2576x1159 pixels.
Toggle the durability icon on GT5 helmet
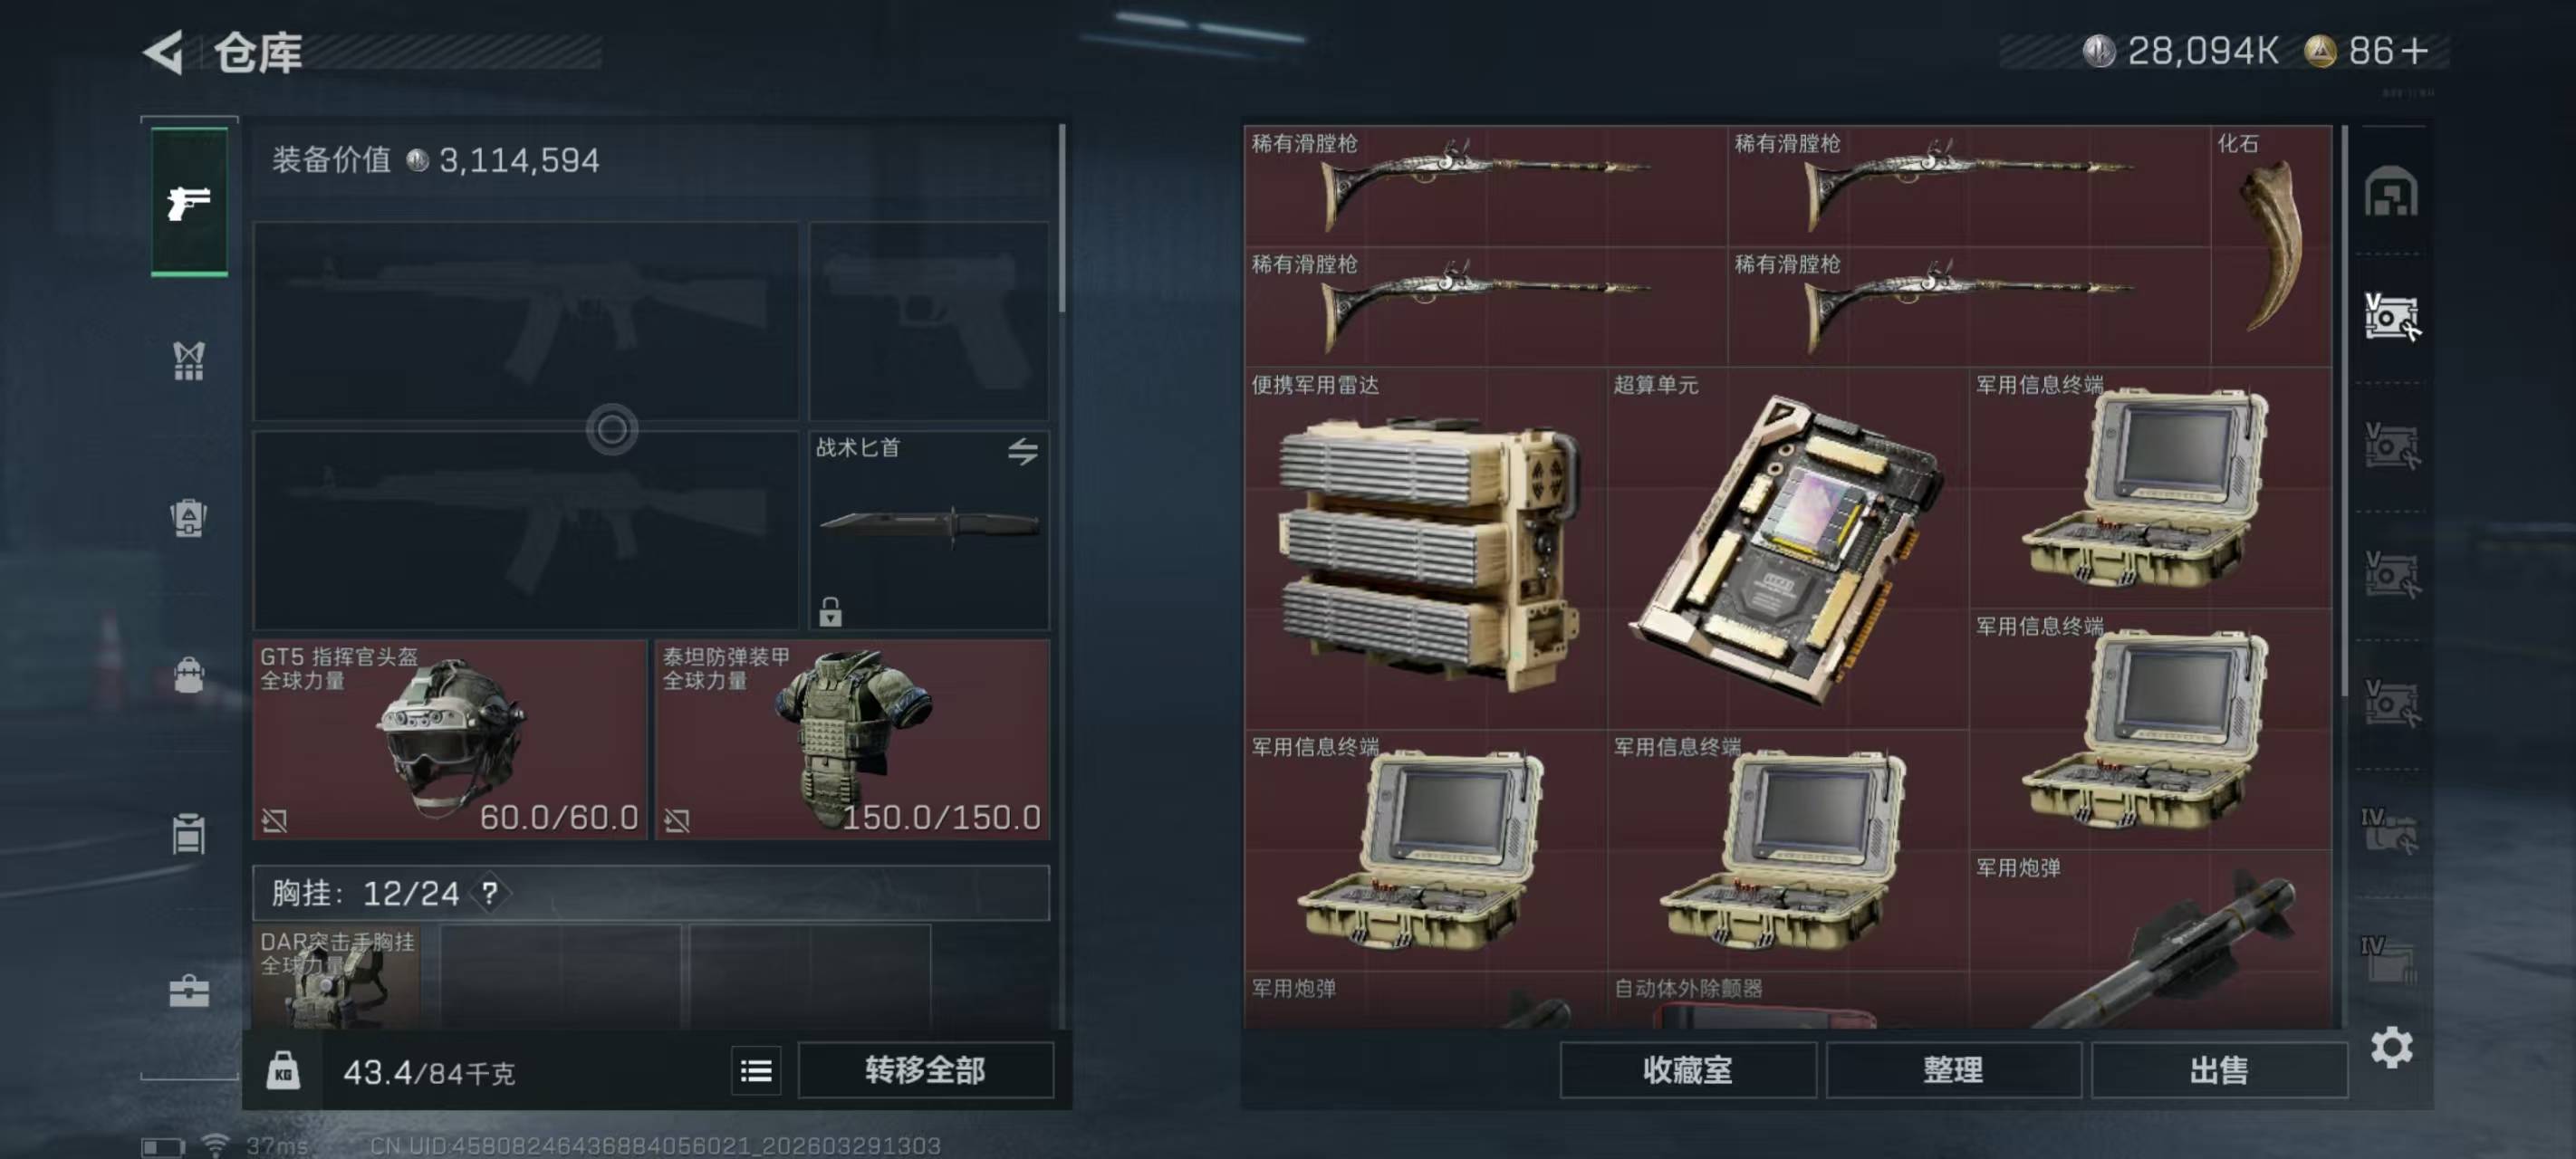274,821
